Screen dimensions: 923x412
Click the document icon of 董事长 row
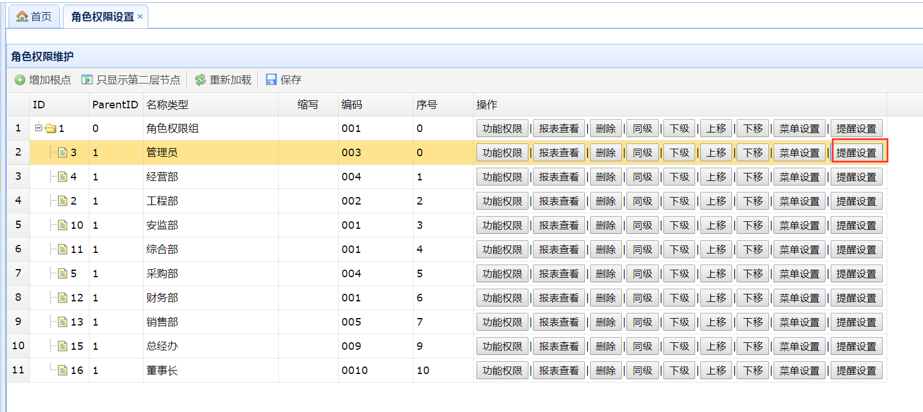click(63, 371)
